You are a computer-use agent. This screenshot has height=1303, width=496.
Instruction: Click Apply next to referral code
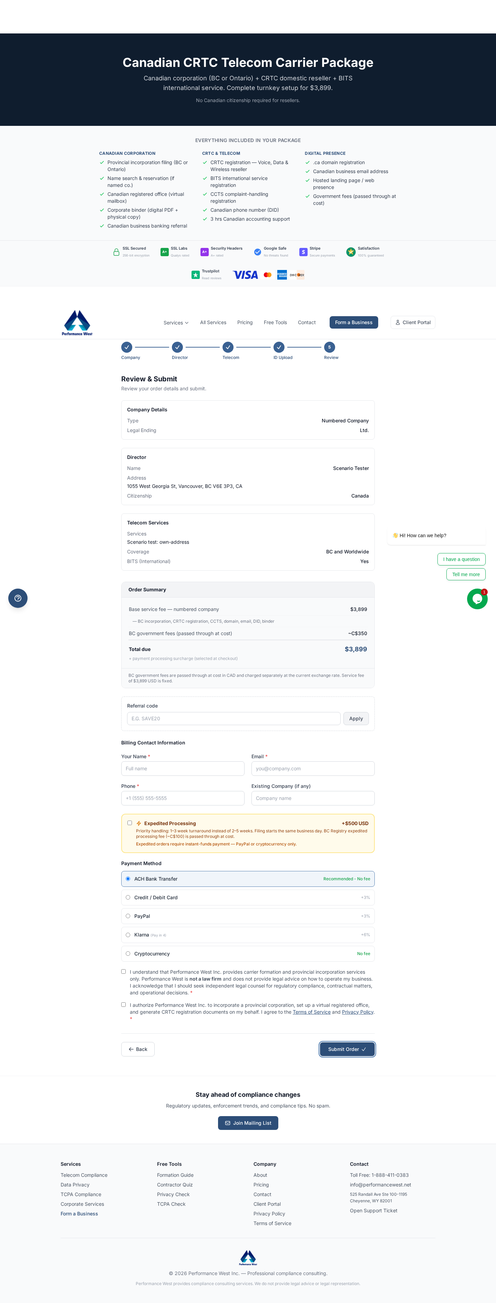point(355,718)
